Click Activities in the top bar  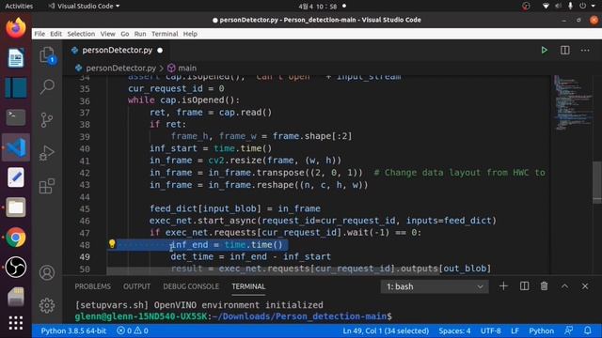19,7
